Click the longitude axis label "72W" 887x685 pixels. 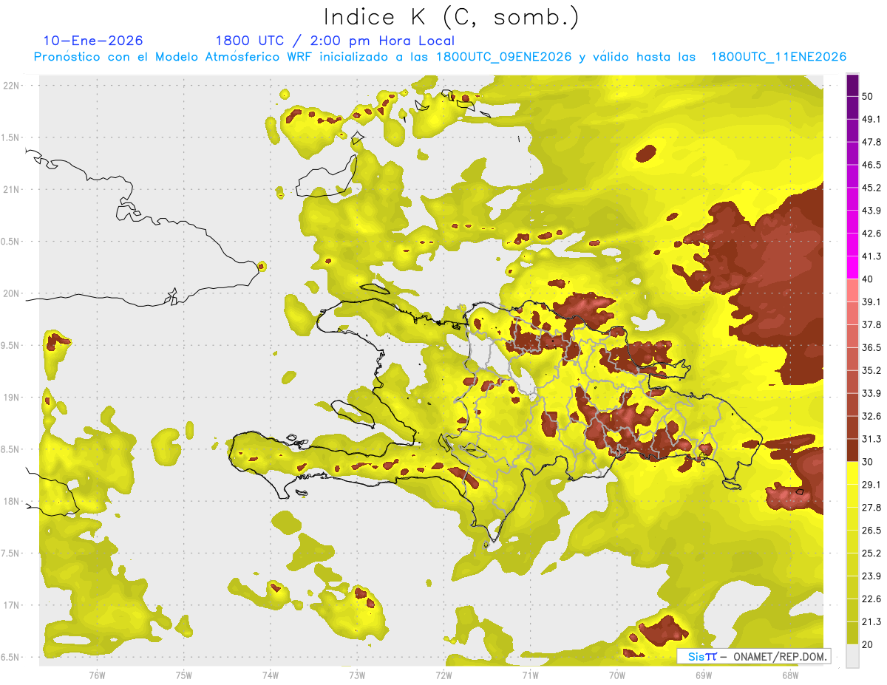tap(443, 675)
